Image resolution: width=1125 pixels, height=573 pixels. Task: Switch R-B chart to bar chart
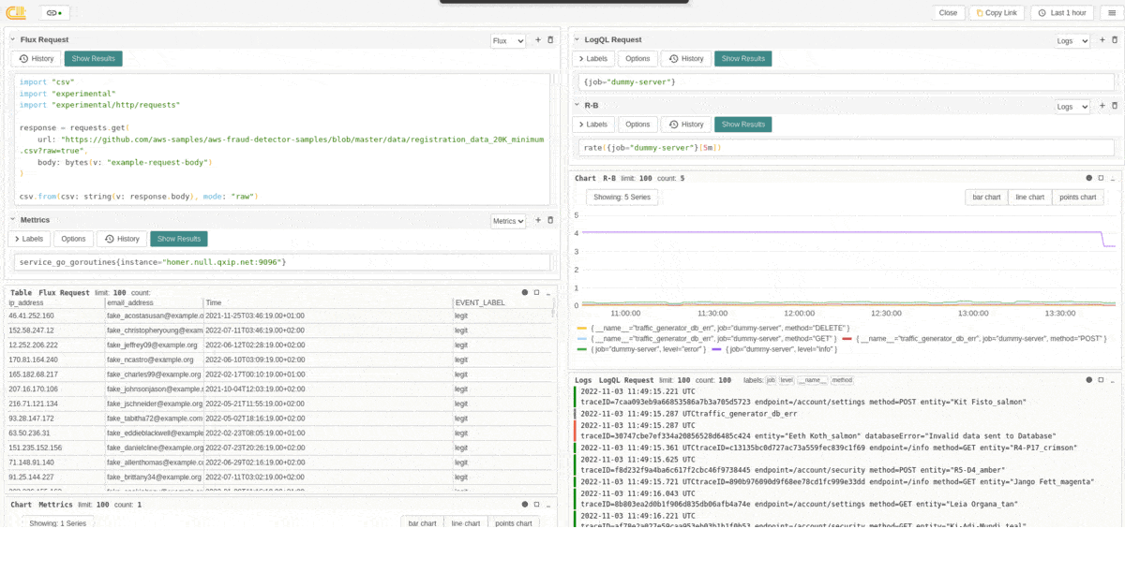986,198
